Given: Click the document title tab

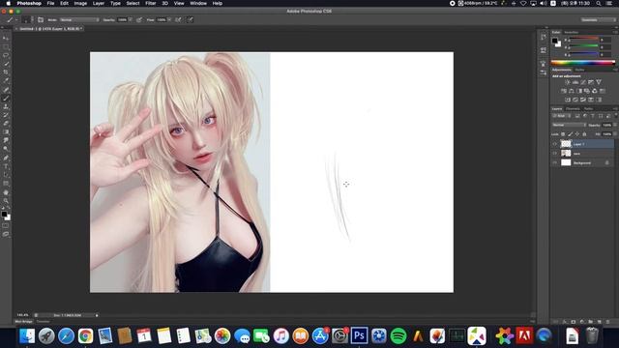Looking at the screenshot, I should 50,29.
